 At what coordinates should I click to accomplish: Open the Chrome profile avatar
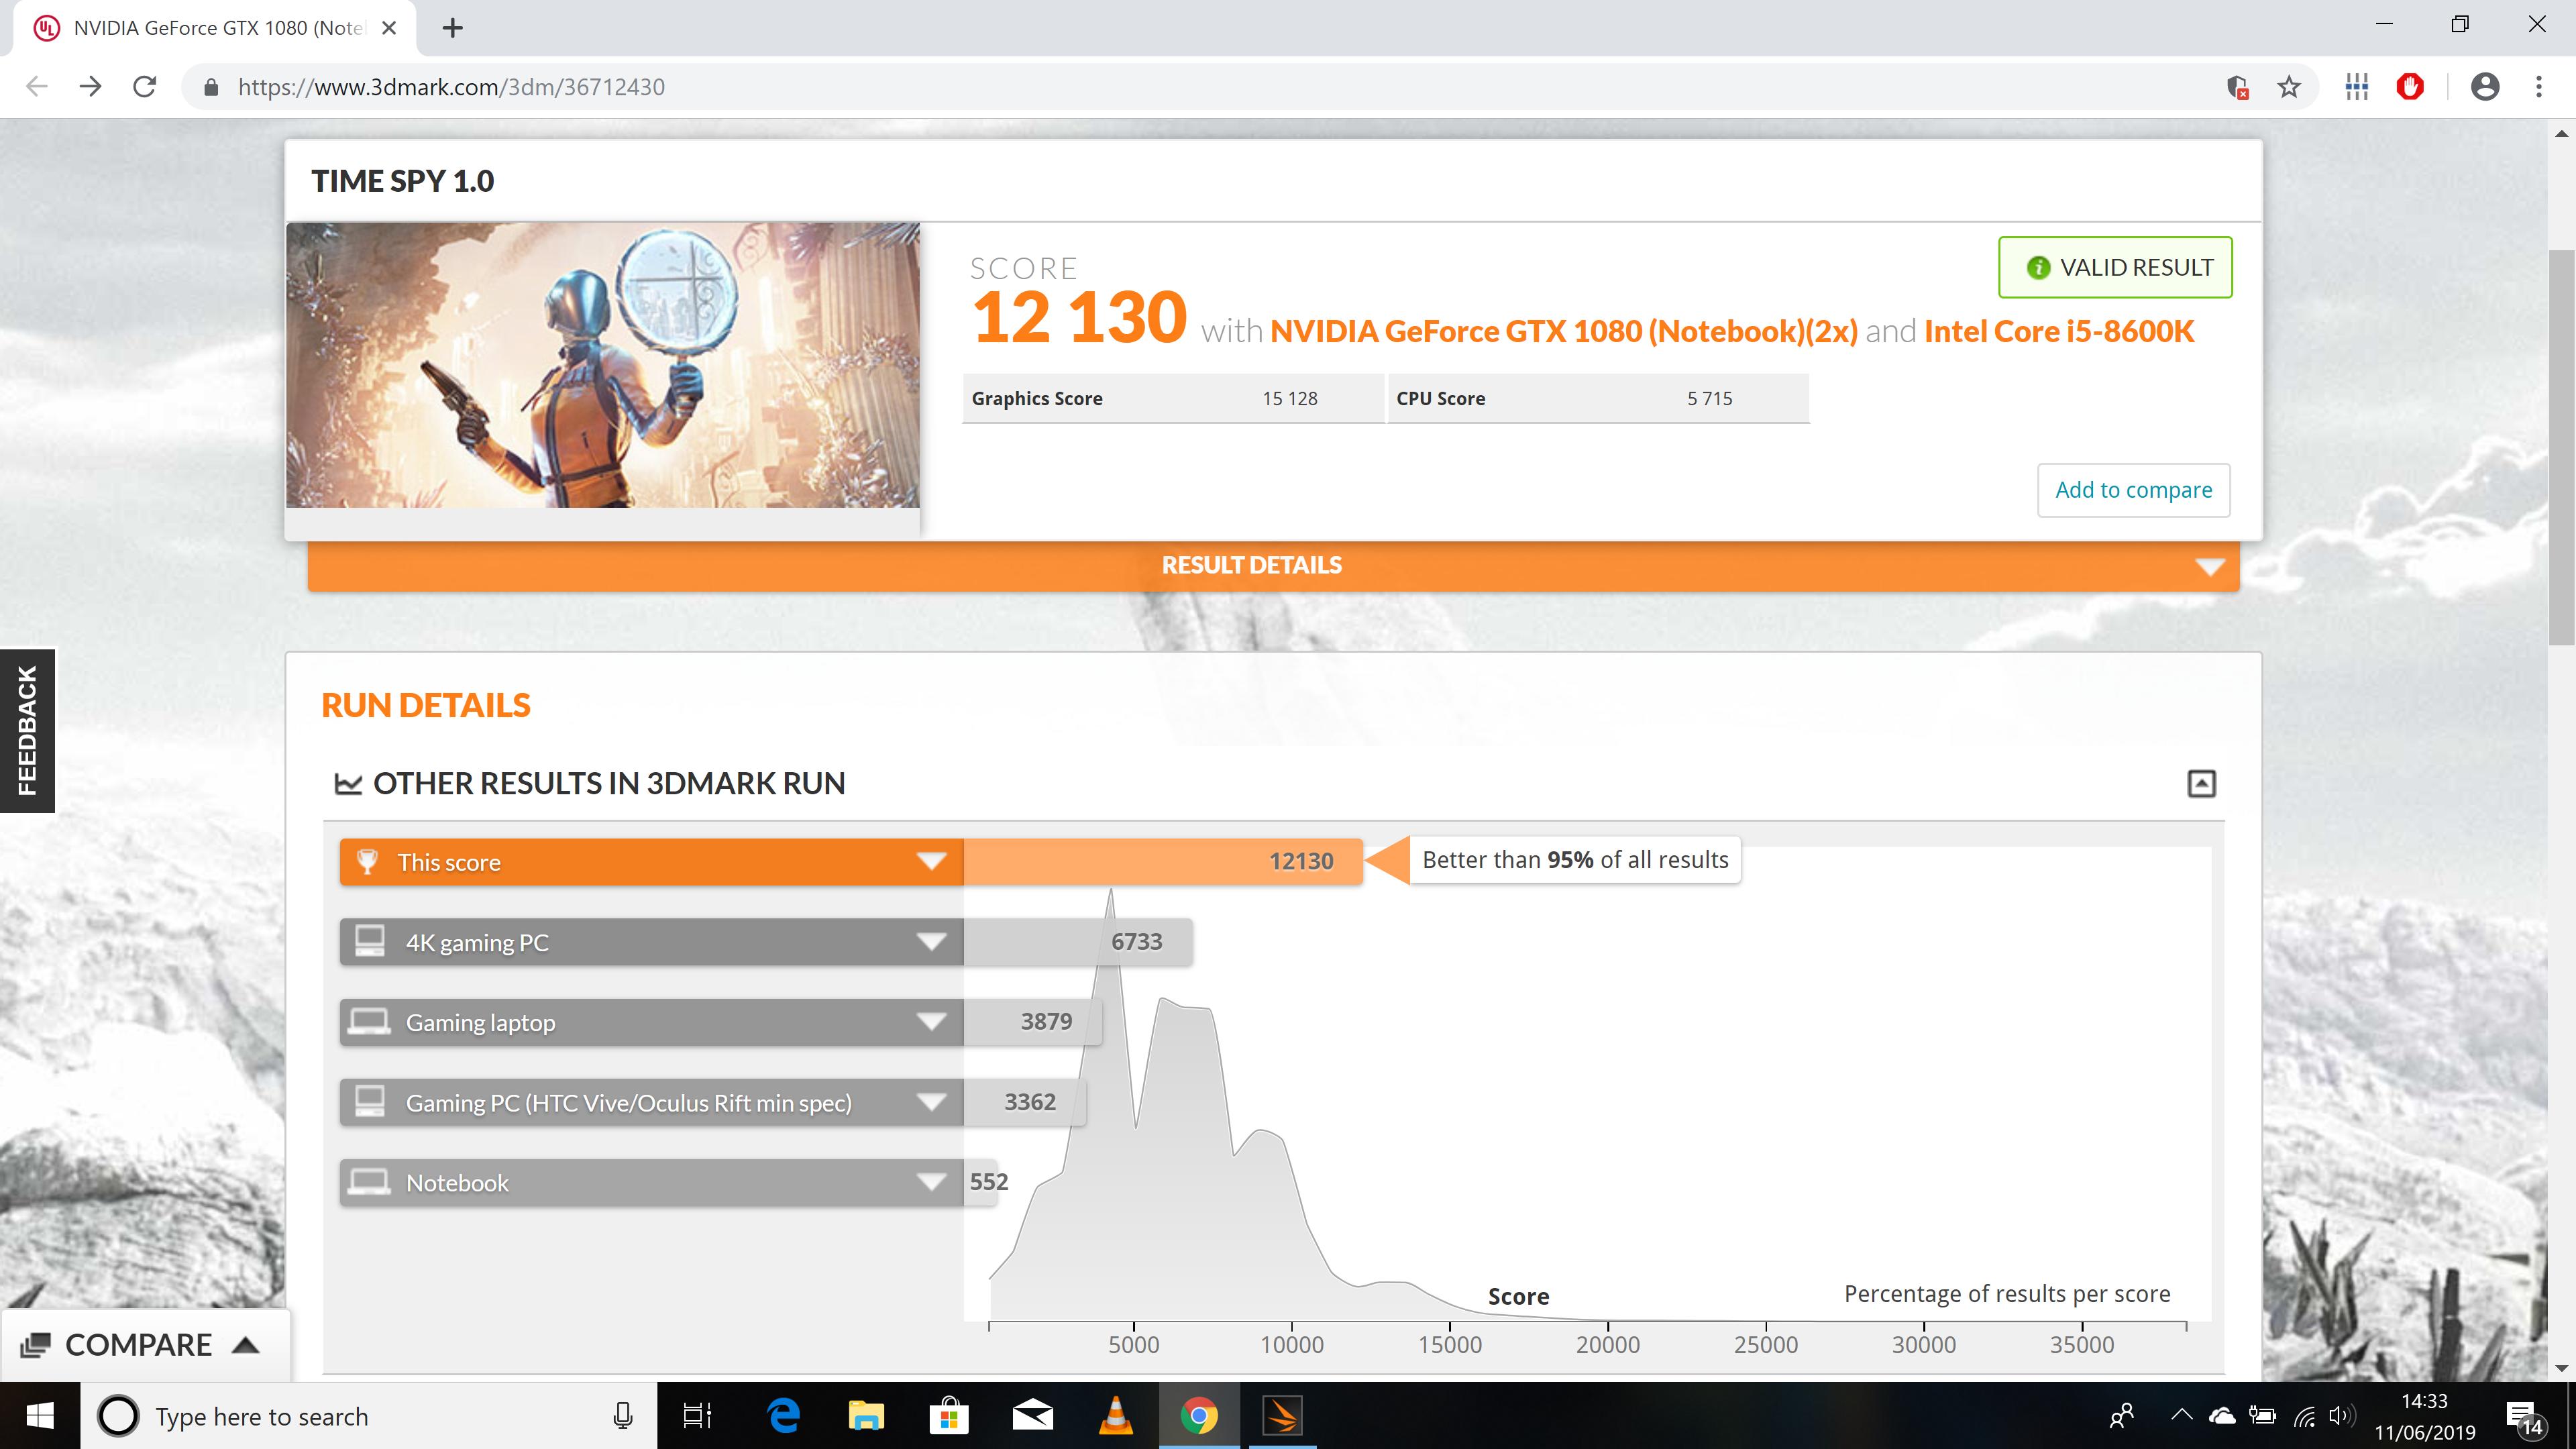click(2485, 87)
